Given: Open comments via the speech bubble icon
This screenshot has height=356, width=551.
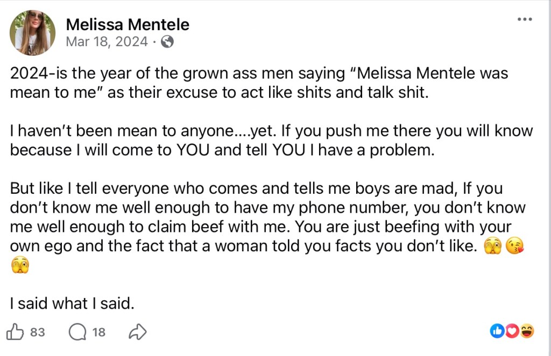Looking at the screenshot, I should click(77, 332).
